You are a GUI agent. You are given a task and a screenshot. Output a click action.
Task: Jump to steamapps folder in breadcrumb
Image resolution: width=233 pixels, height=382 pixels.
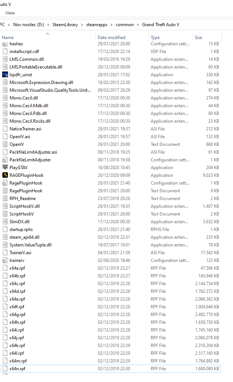[97, 25]
